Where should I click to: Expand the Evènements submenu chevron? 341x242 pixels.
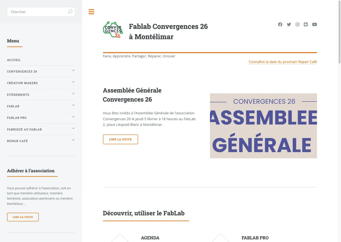click(x=73, y=94)
